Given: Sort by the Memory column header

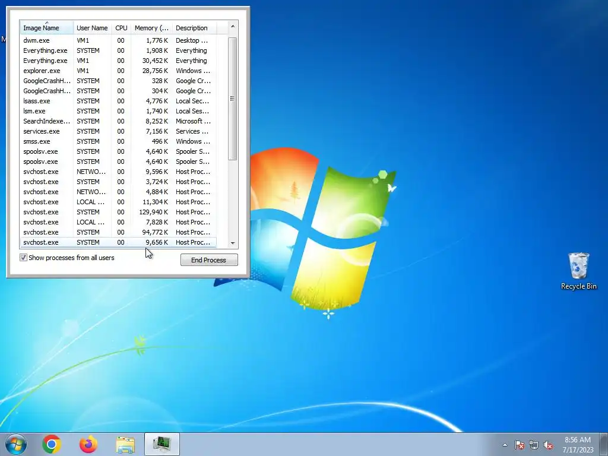Looking at the screenshot, I should [151, 27].
